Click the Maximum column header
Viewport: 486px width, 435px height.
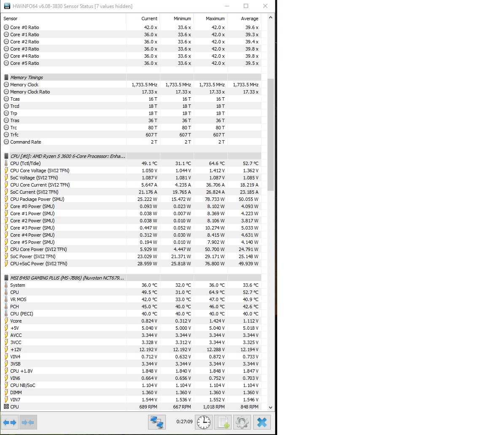(215, 19)
